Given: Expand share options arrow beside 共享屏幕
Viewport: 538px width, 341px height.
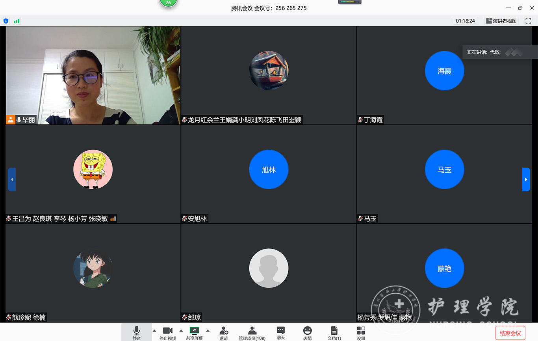Looking at the screenshot, I should (x=208, y=331).
